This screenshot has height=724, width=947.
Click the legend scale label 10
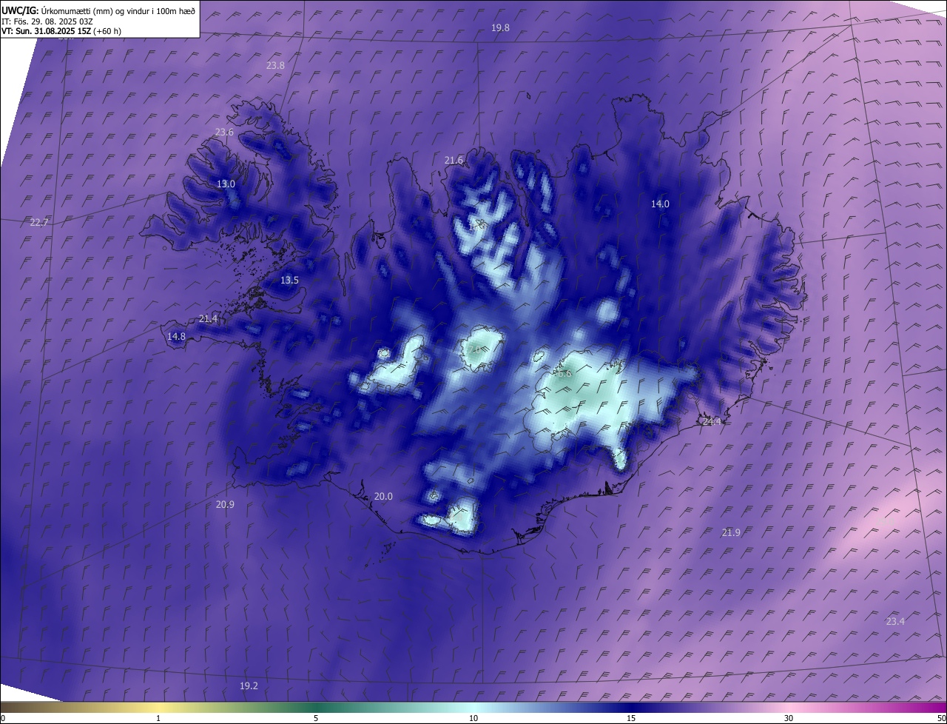tap(473, 718)
